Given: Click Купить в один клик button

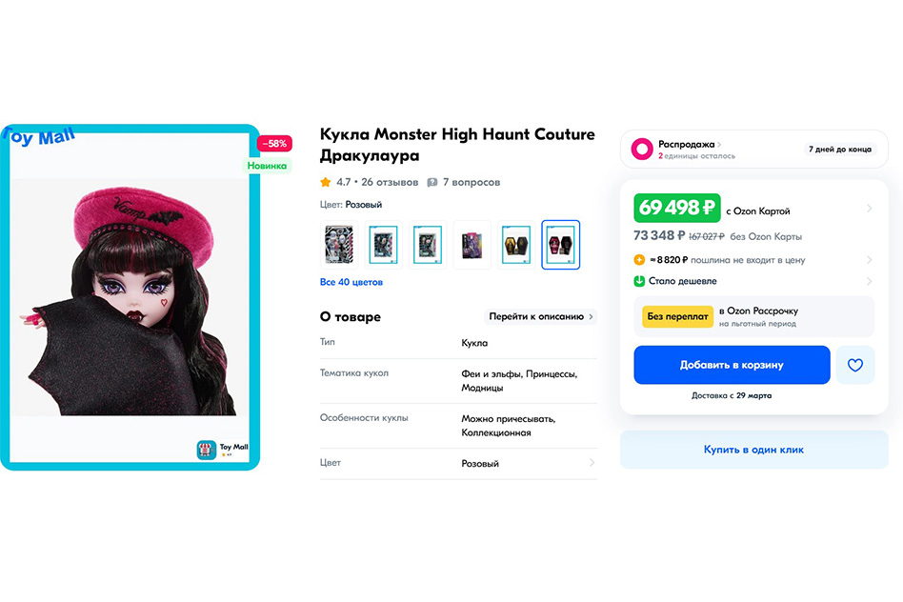Looking at the screenshot, I should click(753, 450).
